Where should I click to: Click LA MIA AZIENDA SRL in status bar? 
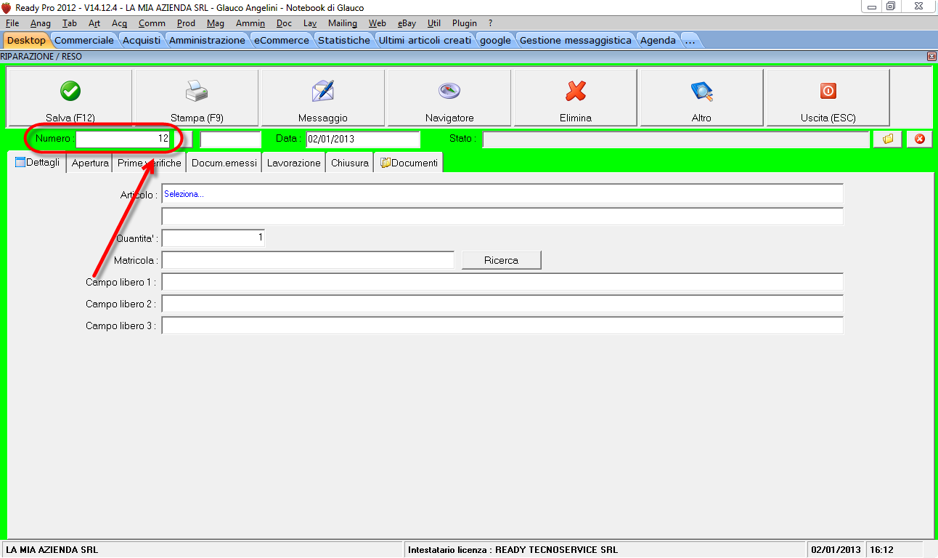tap(52, 550)
